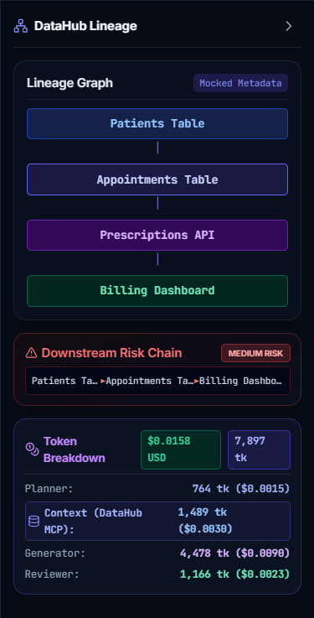
Task: Click the coins icon beside Token Breakdown
Action: click(x=32, y=449)
